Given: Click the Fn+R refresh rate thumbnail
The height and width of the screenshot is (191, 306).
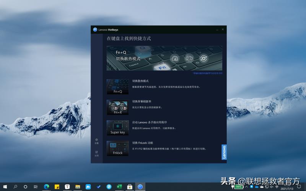Looking at the screenshot, I should (118, 107).
